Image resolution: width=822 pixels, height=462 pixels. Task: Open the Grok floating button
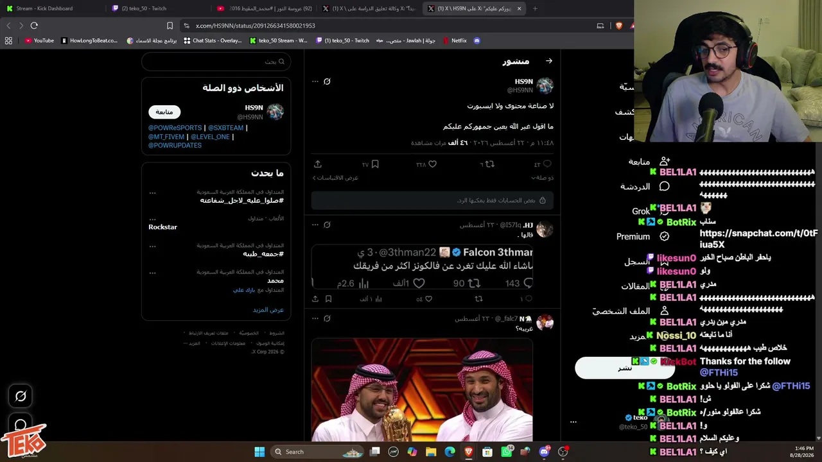pos(21,397)
